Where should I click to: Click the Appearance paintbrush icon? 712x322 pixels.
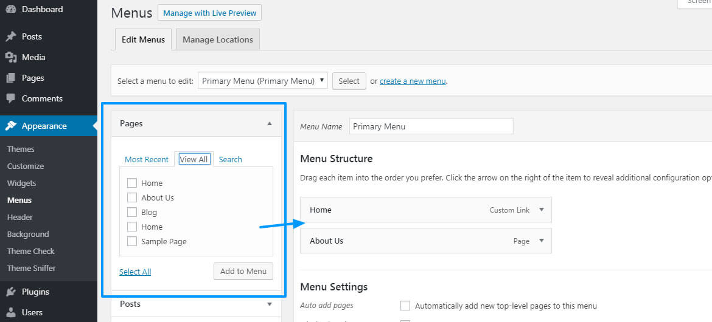coord(11,126)
